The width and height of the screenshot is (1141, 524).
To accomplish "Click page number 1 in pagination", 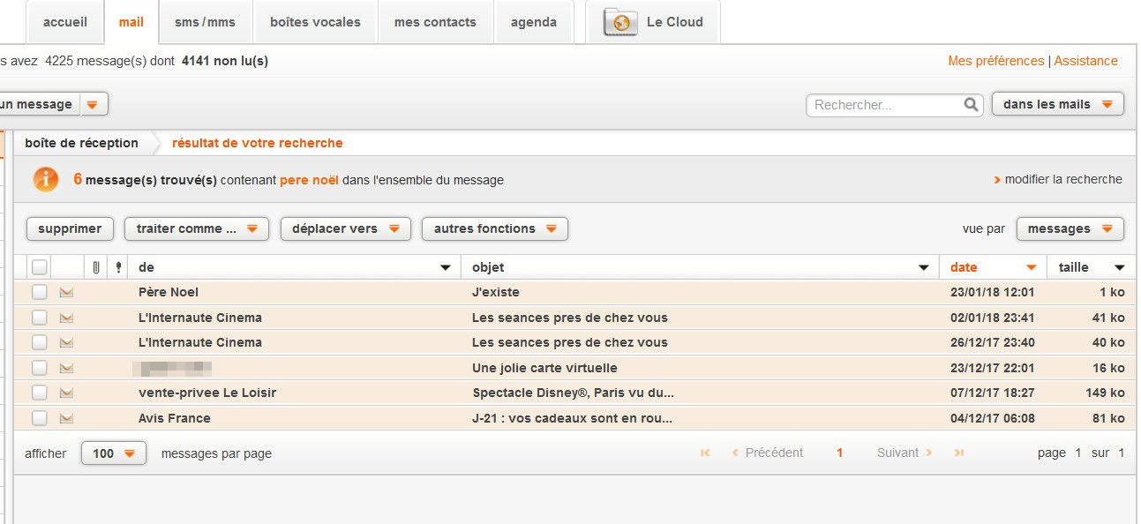I will click(x=839, y=453).
